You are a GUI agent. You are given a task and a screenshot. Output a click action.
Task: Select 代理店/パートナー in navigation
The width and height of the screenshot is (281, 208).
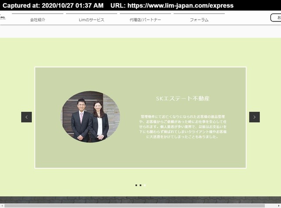[x=145, y=20]
